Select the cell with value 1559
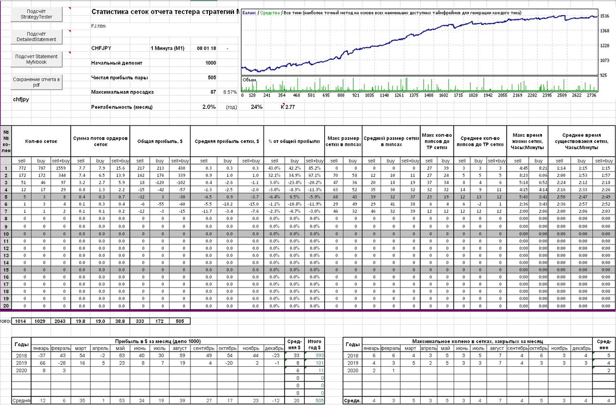 (x=61, y=168)
